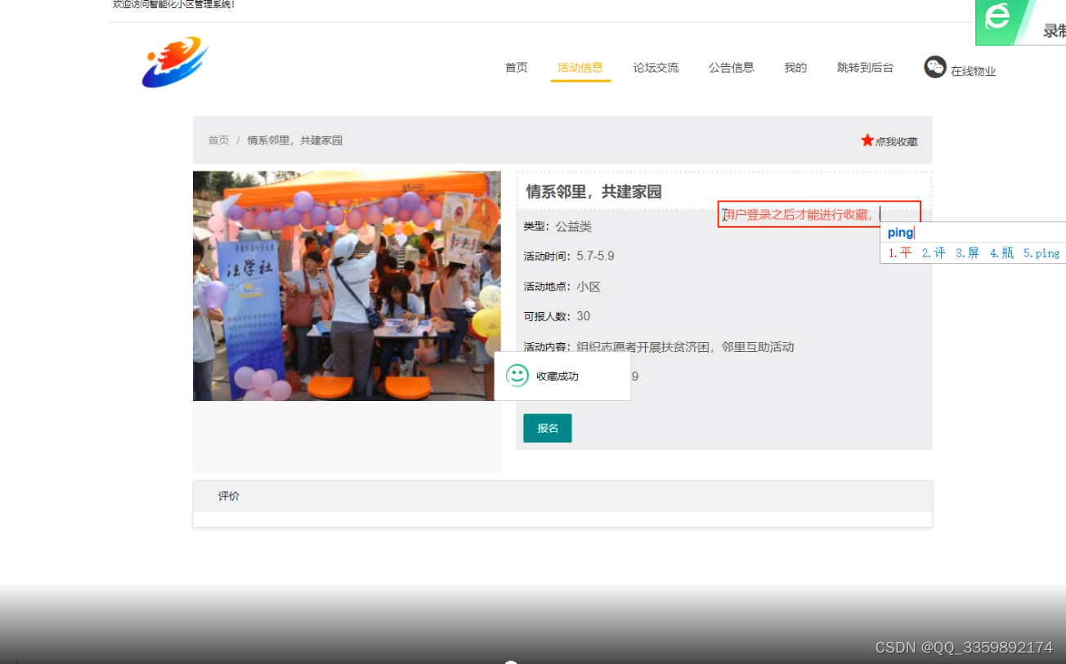
Task: Click the 评价 review section tab
Action: tap(229, 496)
